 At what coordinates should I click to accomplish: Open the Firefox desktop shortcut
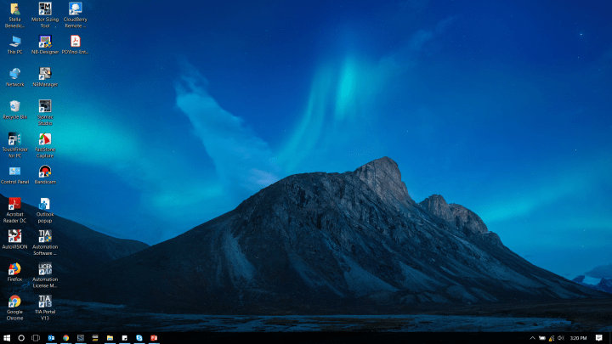(x=14, y=269)
